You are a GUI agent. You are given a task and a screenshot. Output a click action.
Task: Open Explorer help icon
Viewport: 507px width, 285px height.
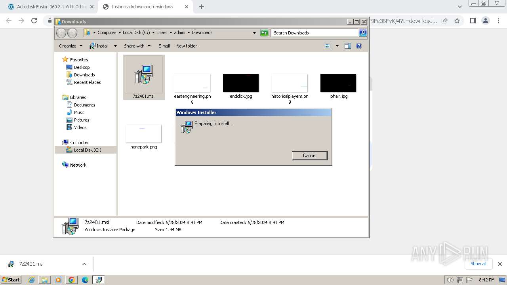(x=359, y=46)
